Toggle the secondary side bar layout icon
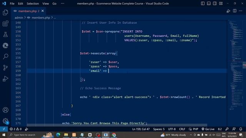Image resolution: width=246 pixels, height=138 pixels. (x=215, y=3)
